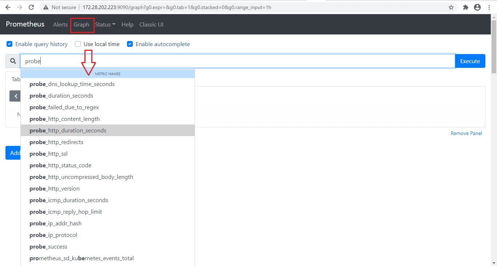Click the Remove Panel link
Image resolution: width=497 pixels, height=266 pixels.
click(466, 133)
